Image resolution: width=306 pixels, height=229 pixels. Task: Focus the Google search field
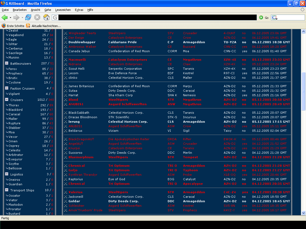pos(291,17)
